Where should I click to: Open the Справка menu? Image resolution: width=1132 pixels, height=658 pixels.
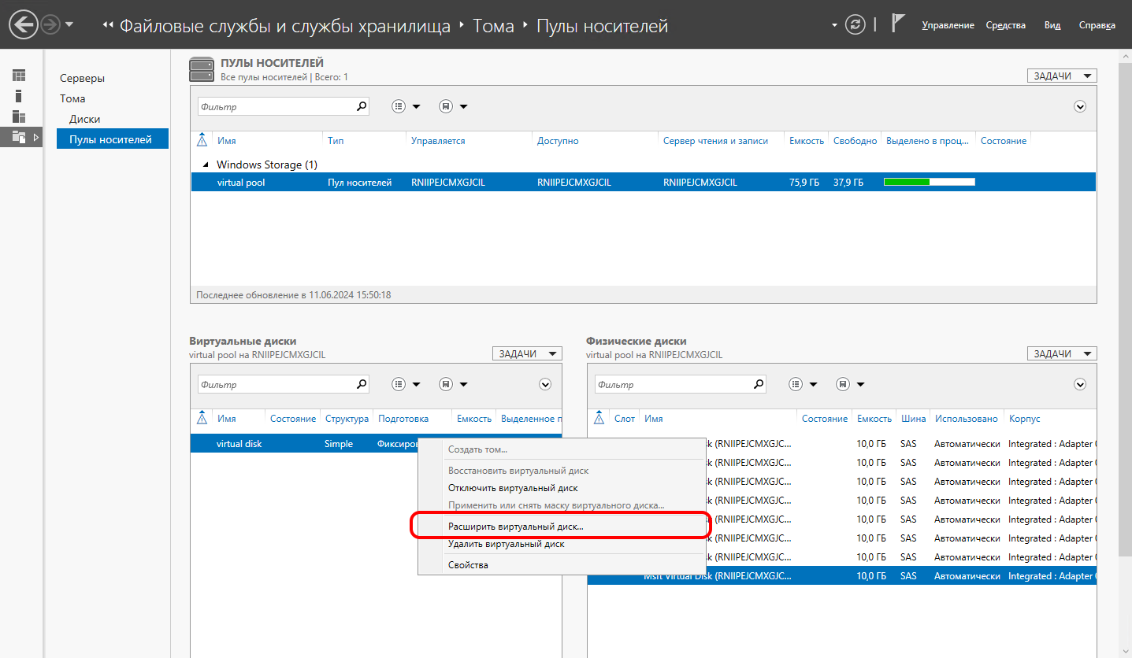pos(1097,25)
